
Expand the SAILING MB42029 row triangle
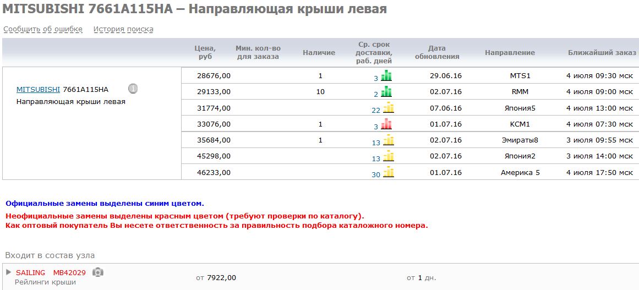coord(9,272)
